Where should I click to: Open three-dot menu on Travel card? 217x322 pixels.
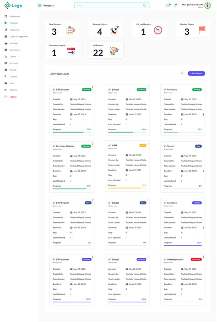[203, 171]
